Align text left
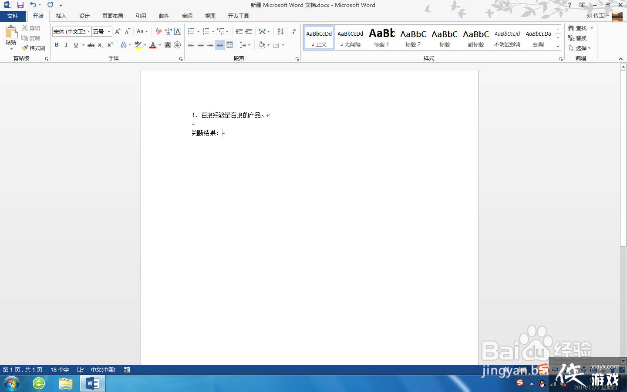627x392 pixels. [x=191, y=45]
